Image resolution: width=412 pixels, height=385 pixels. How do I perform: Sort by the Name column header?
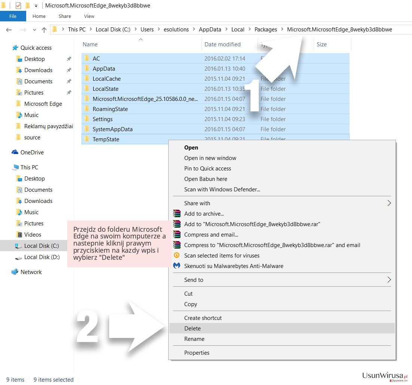coord(141,44)
